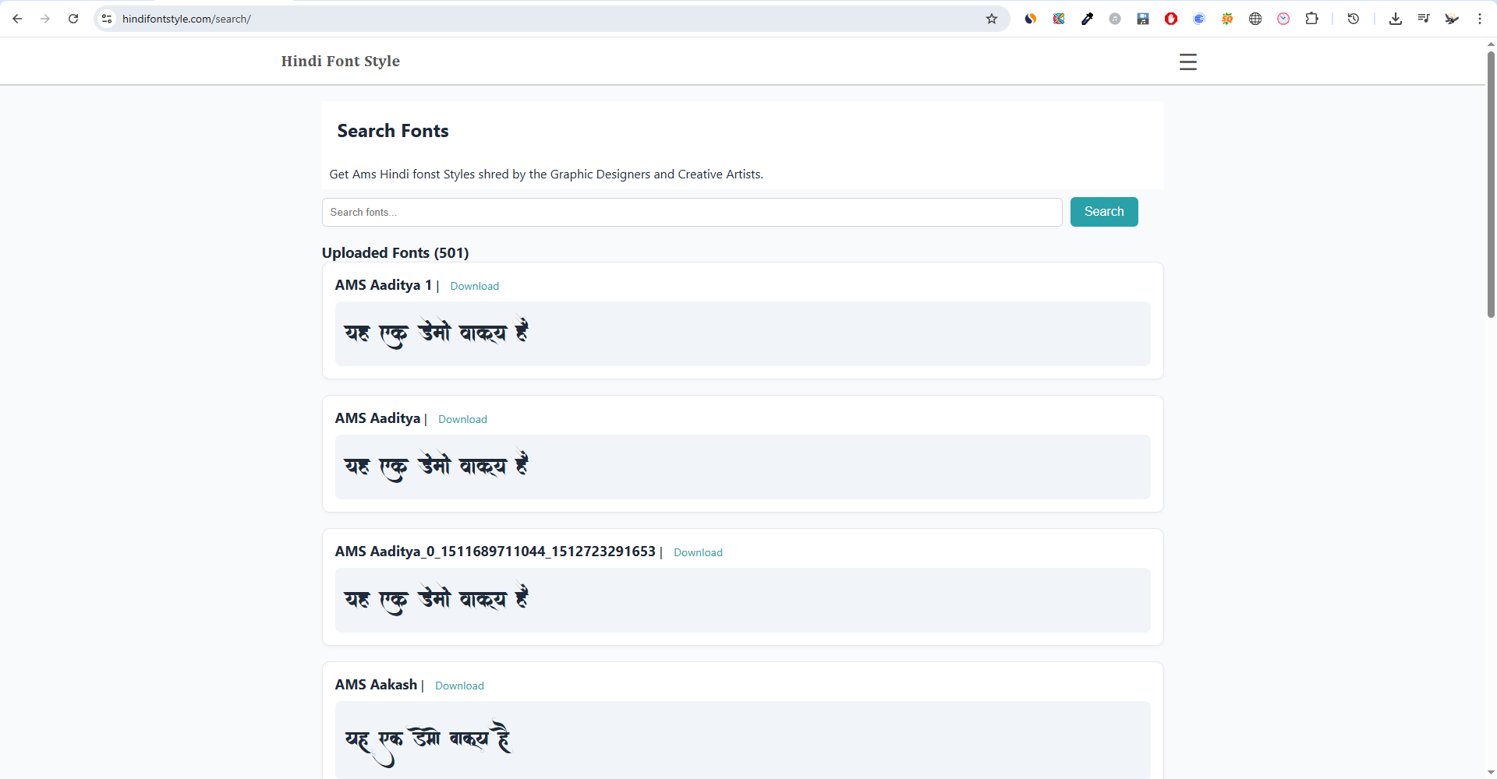The width and height of the screenshot is (1497, 779).
Task: Open the red stop-hand ad blocker extension
Action: pos(1171,19)
